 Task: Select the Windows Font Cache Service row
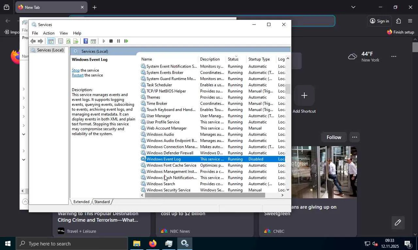pos(212,165)
